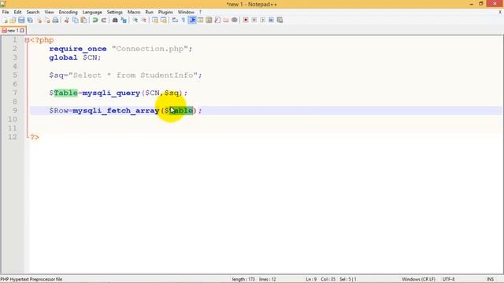
Task: Click the Close All toolbar icon
Action: click(x=47, y=20)
